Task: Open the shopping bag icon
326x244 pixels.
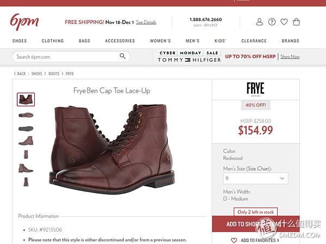Action: click(x=296, y=22)
